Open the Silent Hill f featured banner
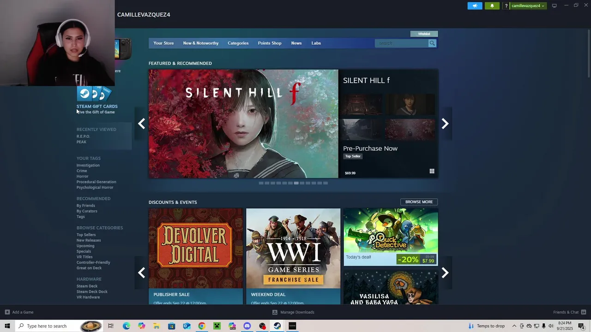The image size is (591, 332). pyautogui.click(x=243, y=124)
